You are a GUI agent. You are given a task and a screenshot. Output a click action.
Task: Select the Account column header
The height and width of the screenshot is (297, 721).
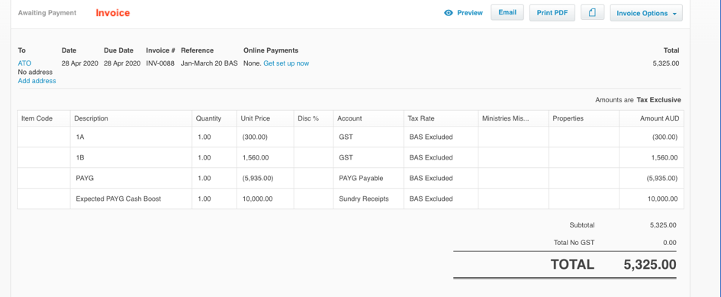pyautogui.click(x=369, y=118)
